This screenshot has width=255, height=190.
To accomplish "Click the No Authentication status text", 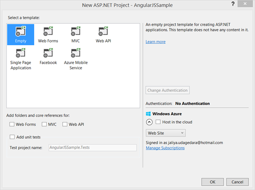I will pyautogui.click(x=192, y=103).
